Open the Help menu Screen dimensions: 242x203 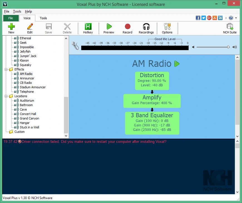[28, 11]
